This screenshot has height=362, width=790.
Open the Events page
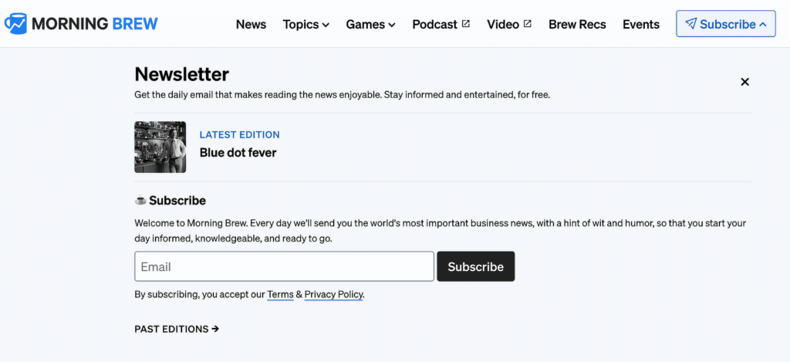pyautogui.click(x=641, y=24)
